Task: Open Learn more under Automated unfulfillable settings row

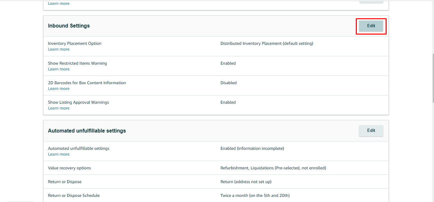Action: click(x=59, y=154)
